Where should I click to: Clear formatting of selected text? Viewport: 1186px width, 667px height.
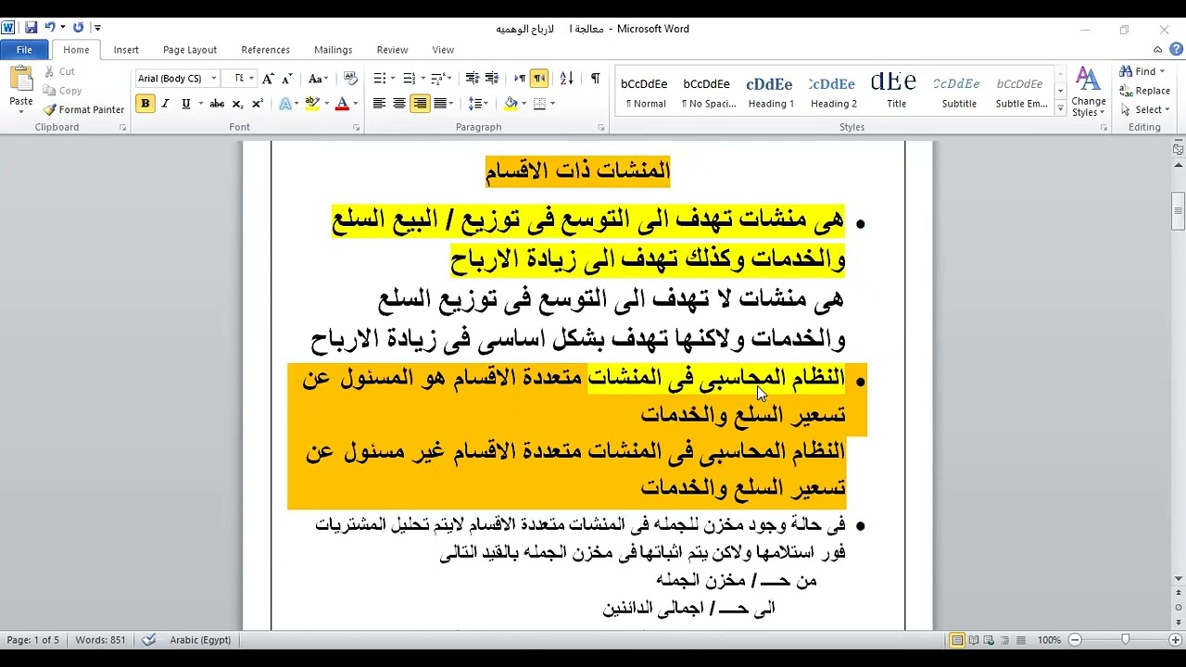tap(350, 79)
